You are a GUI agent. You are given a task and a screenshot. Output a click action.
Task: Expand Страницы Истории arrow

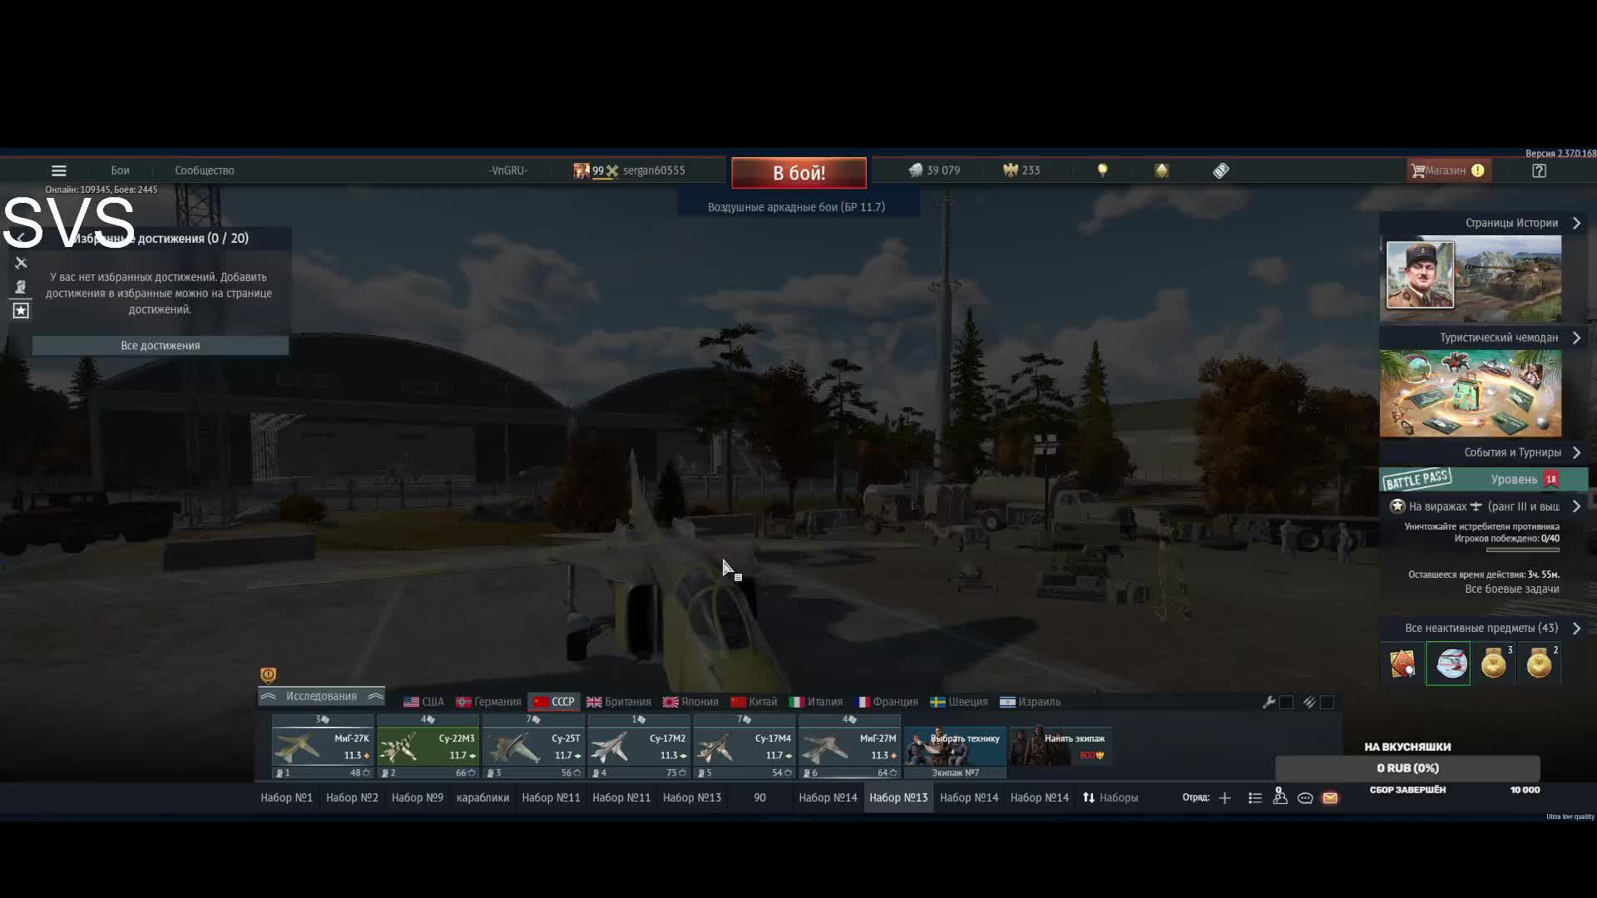1576,223
